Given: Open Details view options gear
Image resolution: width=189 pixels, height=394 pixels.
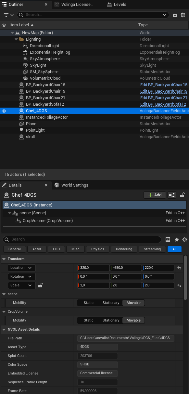Looking at the screenshot, I should coord(185,240).
